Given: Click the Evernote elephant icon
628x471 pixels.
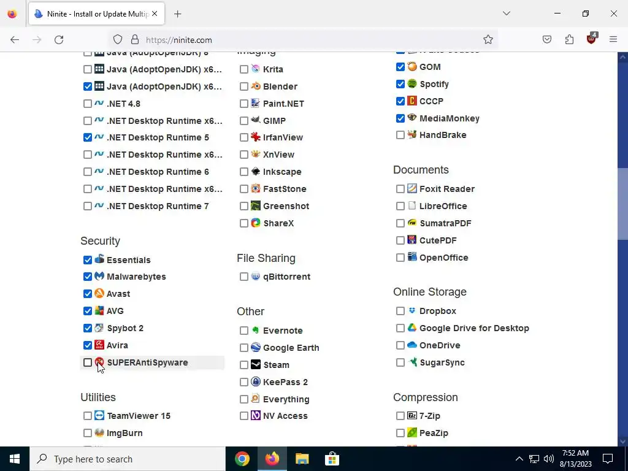Looking at the screenshot, I should 256,331.
